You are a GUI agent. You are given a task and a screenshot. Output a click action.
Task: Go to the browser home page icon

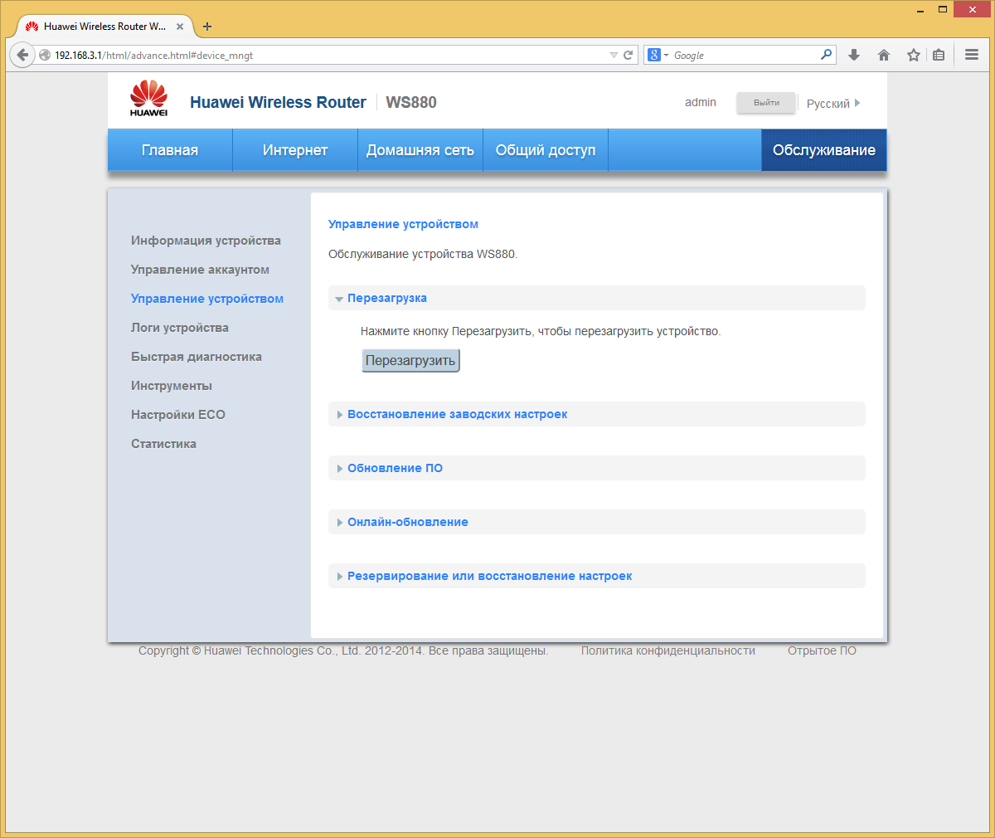(x=884, y=56)
